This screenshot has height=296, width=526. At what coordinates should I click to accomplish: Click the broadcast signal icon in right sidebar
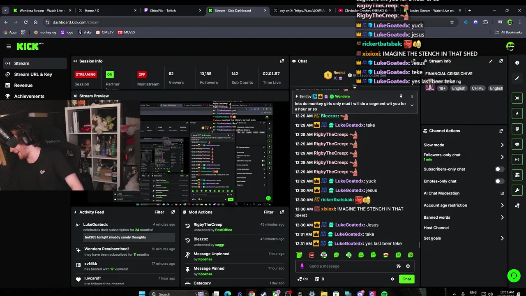(x=517, y=160)
